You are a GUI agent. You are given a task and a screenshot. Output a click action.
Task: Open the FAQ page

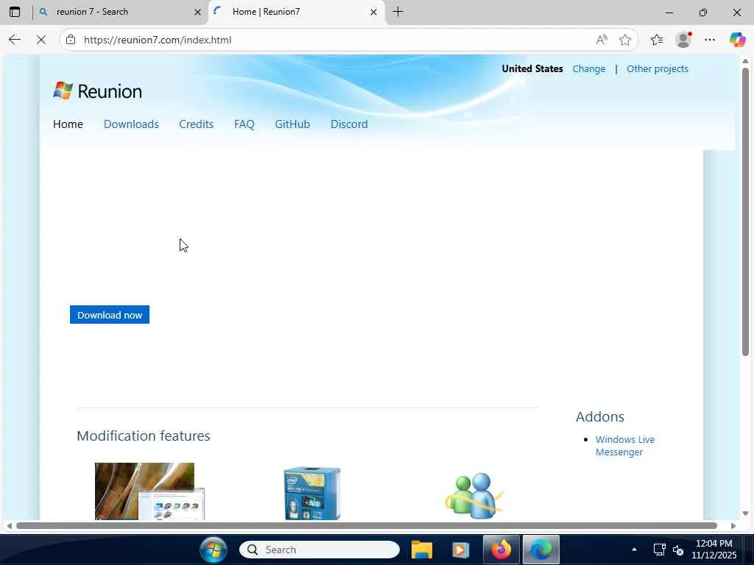(244, 124)
